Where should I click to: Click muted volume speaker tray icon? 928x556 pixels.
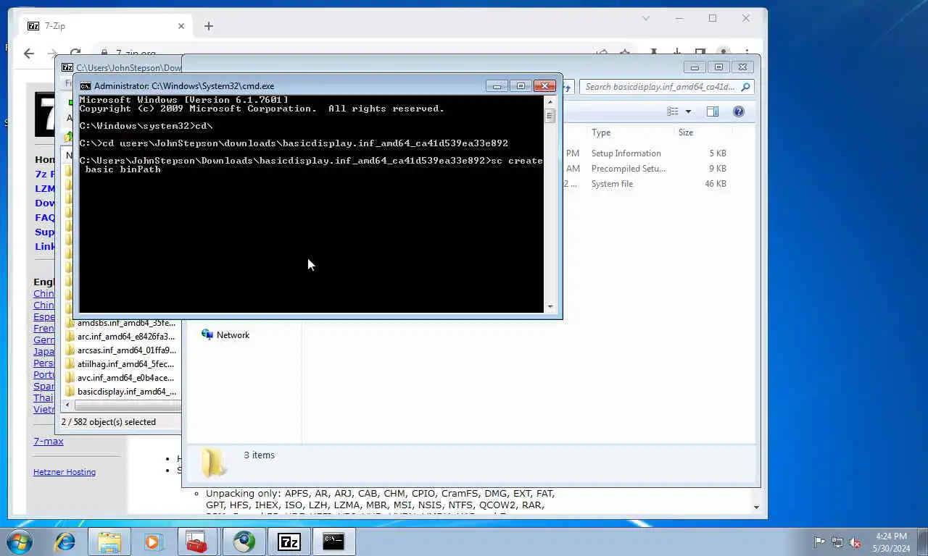tap(855, 542)
